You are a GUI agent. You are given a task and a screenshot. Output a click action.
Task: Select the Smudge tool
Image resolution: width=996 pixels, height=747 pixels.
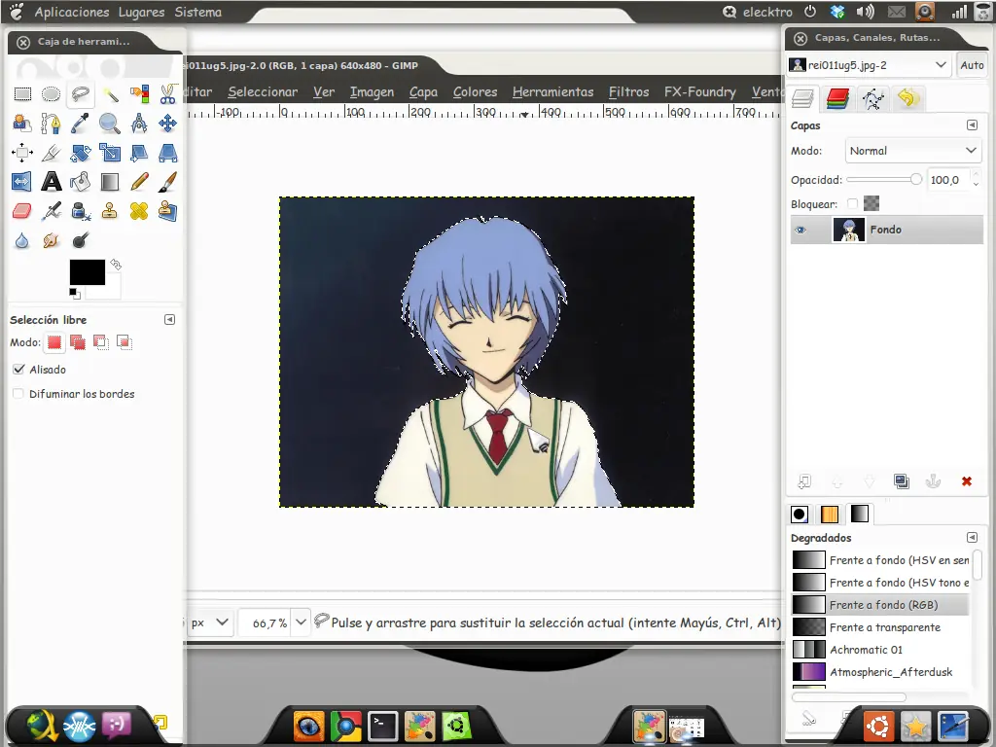(51, 240)
